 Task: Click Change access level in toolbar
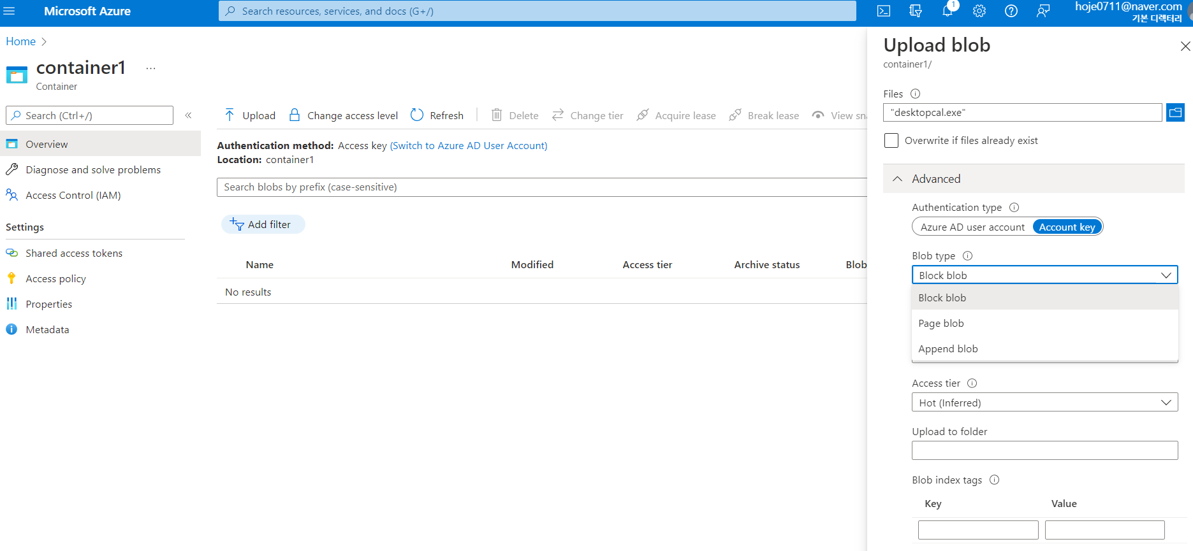pyautogui.click(x=343, y=115)
